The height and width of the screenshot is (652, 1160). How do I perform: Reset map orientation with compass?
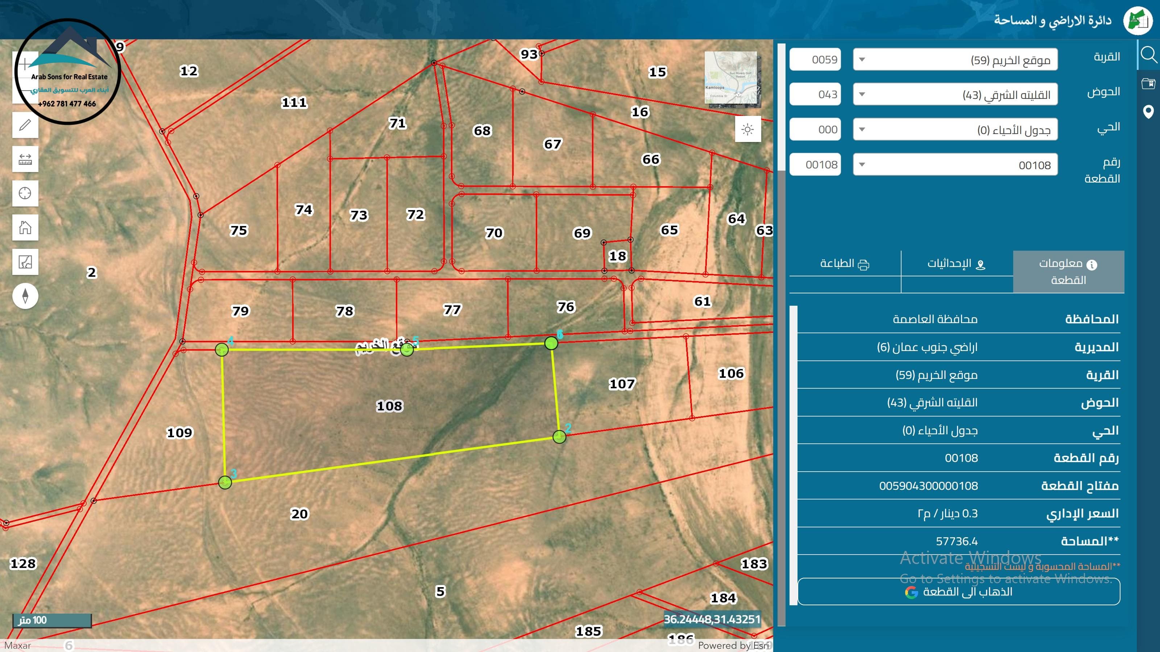point(25,296)
